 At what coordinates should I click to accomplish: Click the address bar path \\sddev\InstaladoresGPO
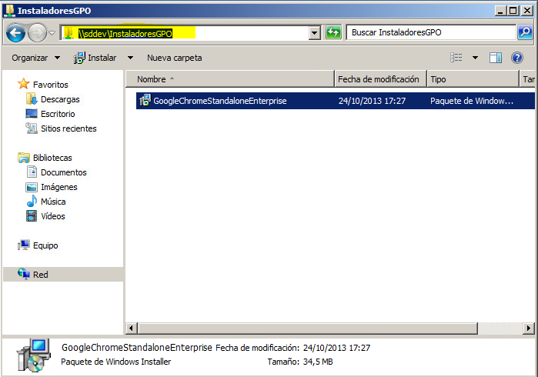click(x=125, y=34)
